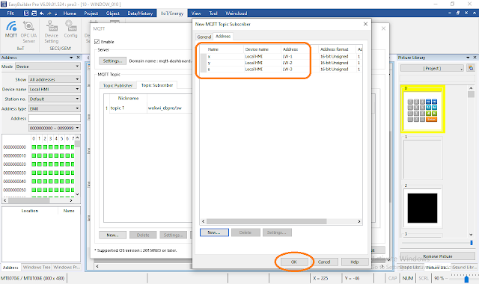Open the Picture Library panel menu arrow
Image resolution: width=479 pixels, height=284 pixels.
[468, 58]
